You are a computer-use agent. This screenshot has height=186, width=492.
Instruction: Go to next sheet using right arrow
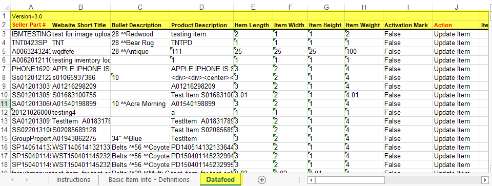coord(27,180)
